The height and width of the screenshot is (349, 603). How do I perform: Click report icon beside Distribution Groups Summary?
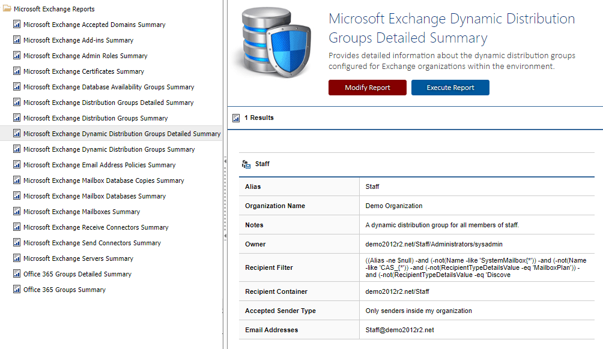point(17,118)
